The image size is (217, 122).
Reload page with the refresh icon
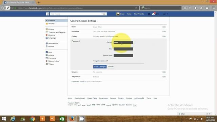(x=136, y=8)
